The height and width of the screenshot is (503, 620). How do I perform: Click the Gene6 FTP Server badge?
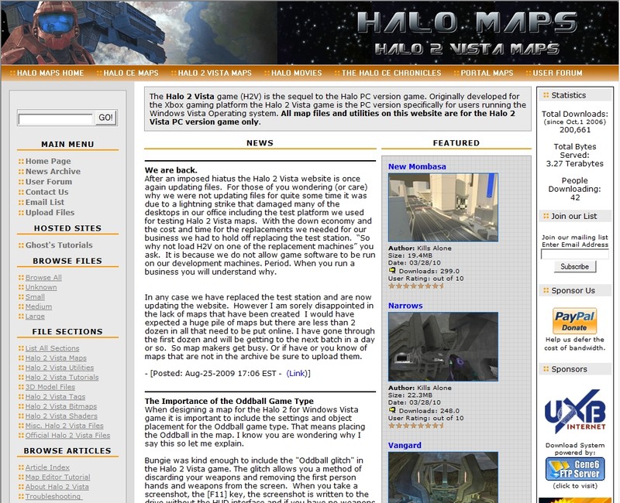tap(574, 469)
